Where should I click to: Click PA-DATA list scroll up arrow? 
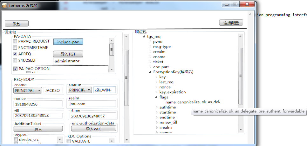point(112,40)
